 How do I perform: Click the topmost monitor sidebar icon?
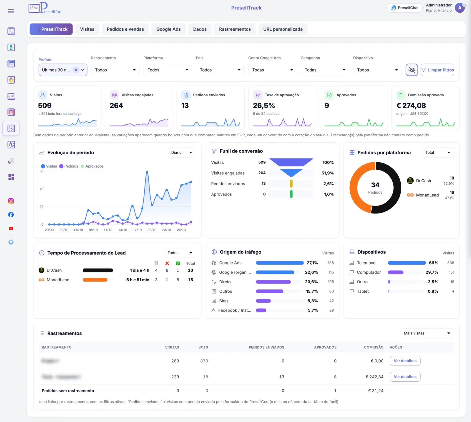coord(11,31)
